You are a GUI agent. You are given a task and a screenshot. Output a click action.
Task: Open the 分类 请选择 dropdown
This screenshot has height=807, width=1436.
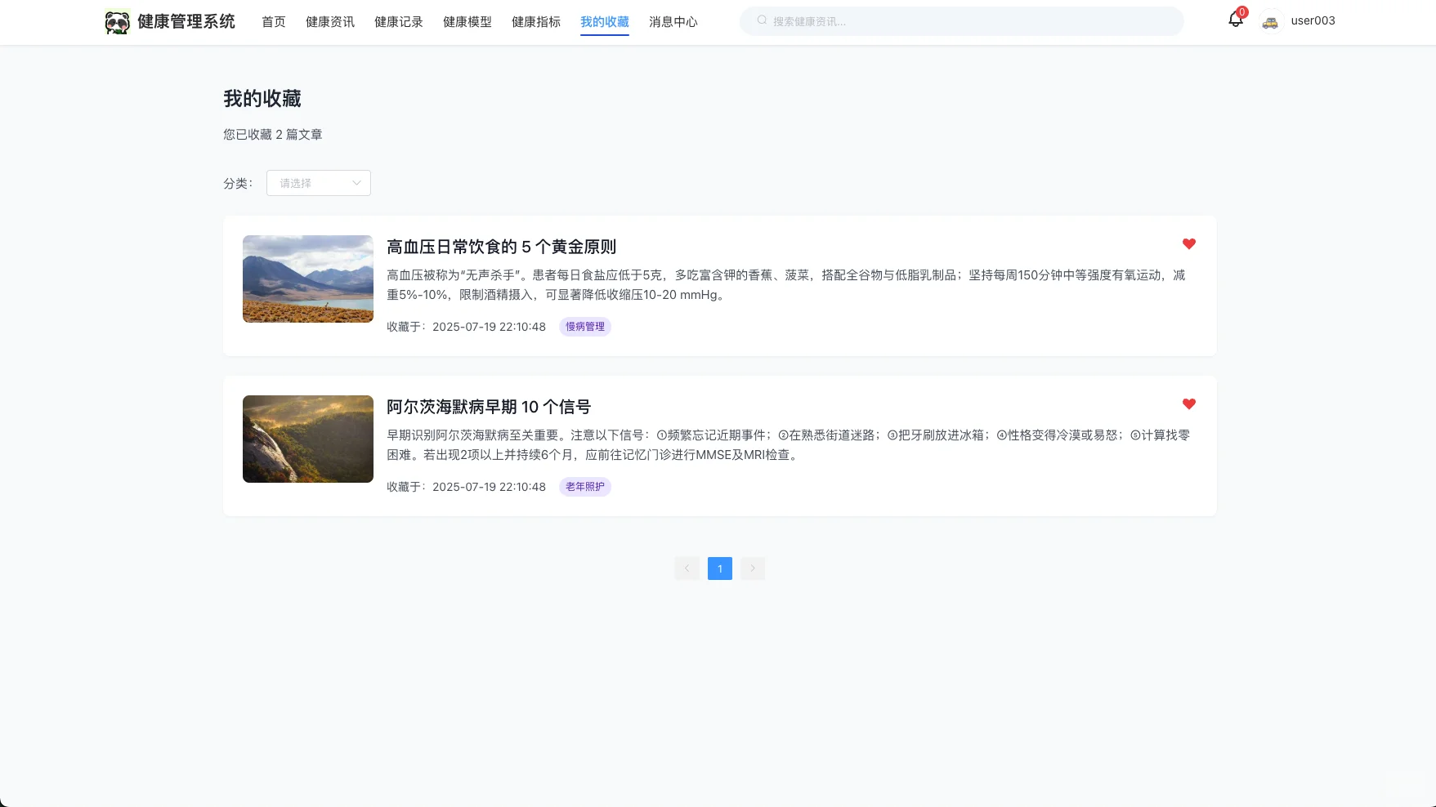[x=318, y=182]
